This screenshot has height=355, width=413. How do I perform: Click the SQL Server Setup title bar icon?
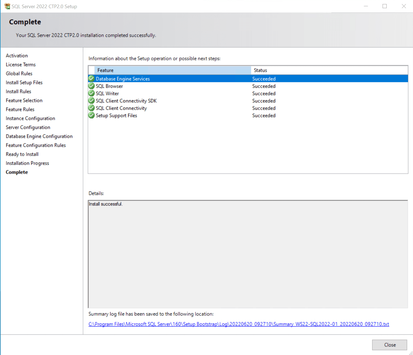(7, 6)
